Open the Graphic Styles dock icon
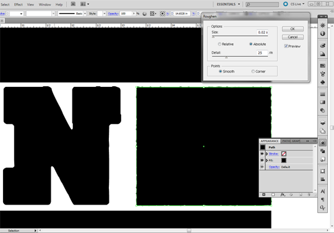 coord(322,159)
